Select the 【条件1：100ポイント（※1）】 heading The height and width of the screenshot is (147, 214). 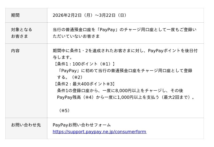pyautogui.click(x=85, y=64)
